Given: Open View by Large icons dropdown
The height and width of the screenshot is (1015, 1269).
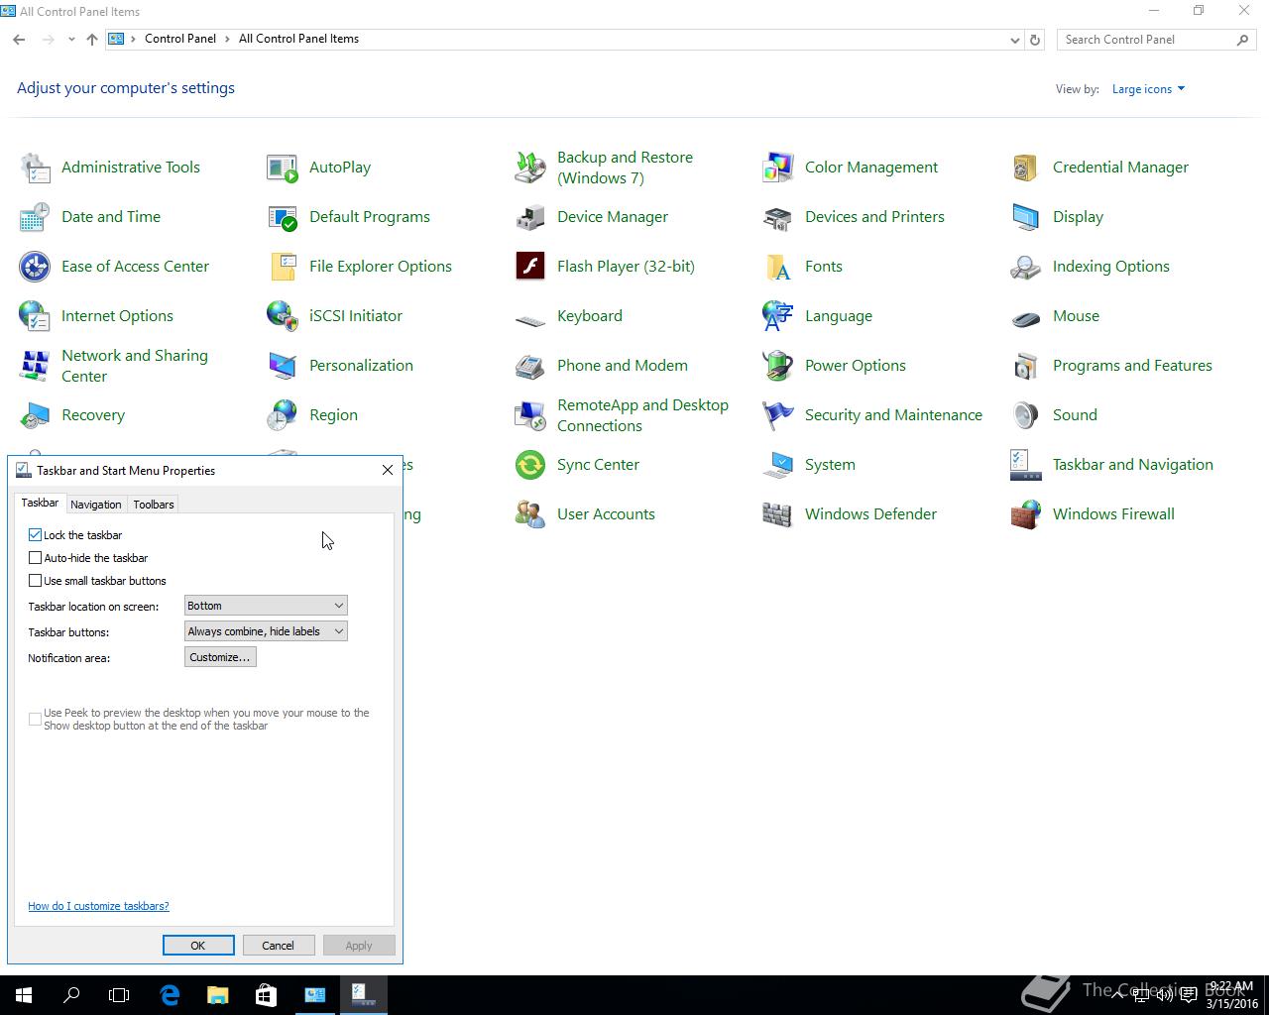Looking at the screenshot, I should click(1148, 89).
